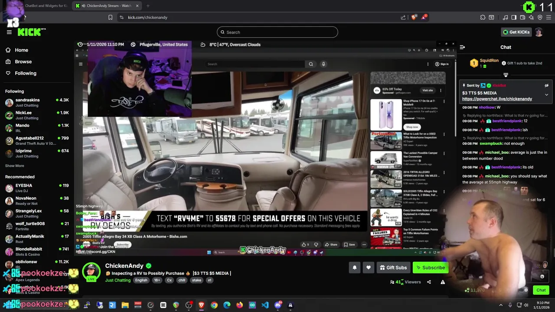Open chat settings gear icon
The width and height of the screenshot is (555, 312).
pyautogui.click(x=526, y=290)
